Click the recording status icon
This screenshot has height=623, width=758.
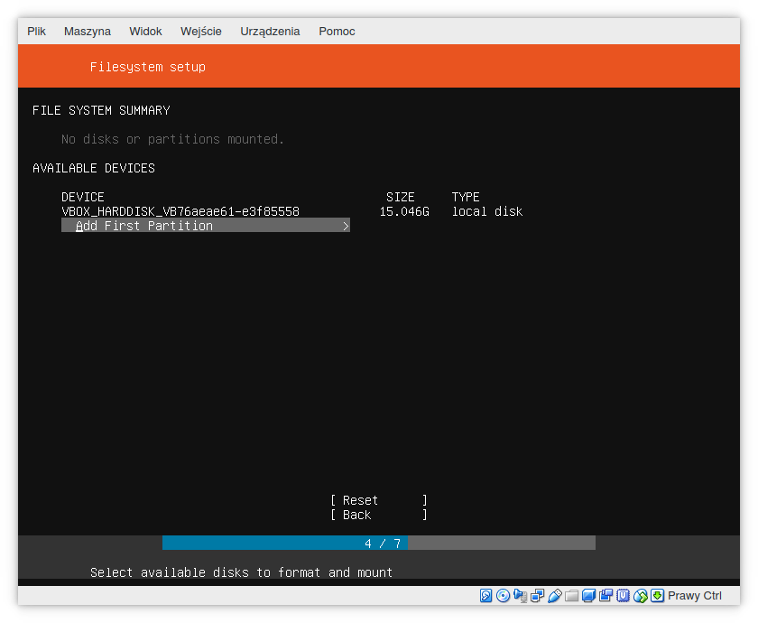point(605,595)
